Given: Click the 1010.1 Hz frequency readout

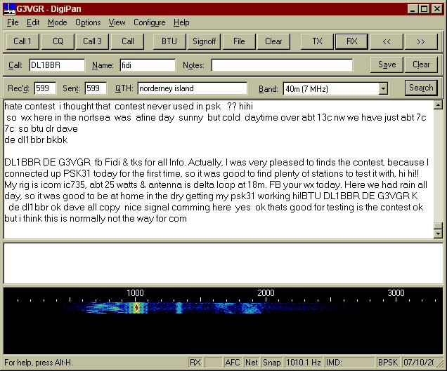Looking at the screenshot, I should click(x=304, y=363).
